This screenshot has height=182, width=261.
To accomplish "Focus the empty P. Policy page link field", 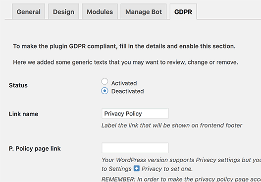I will pyautogui.click(x=135, y=148).
